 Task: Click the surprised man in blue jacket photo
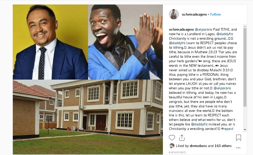point(125,42)
